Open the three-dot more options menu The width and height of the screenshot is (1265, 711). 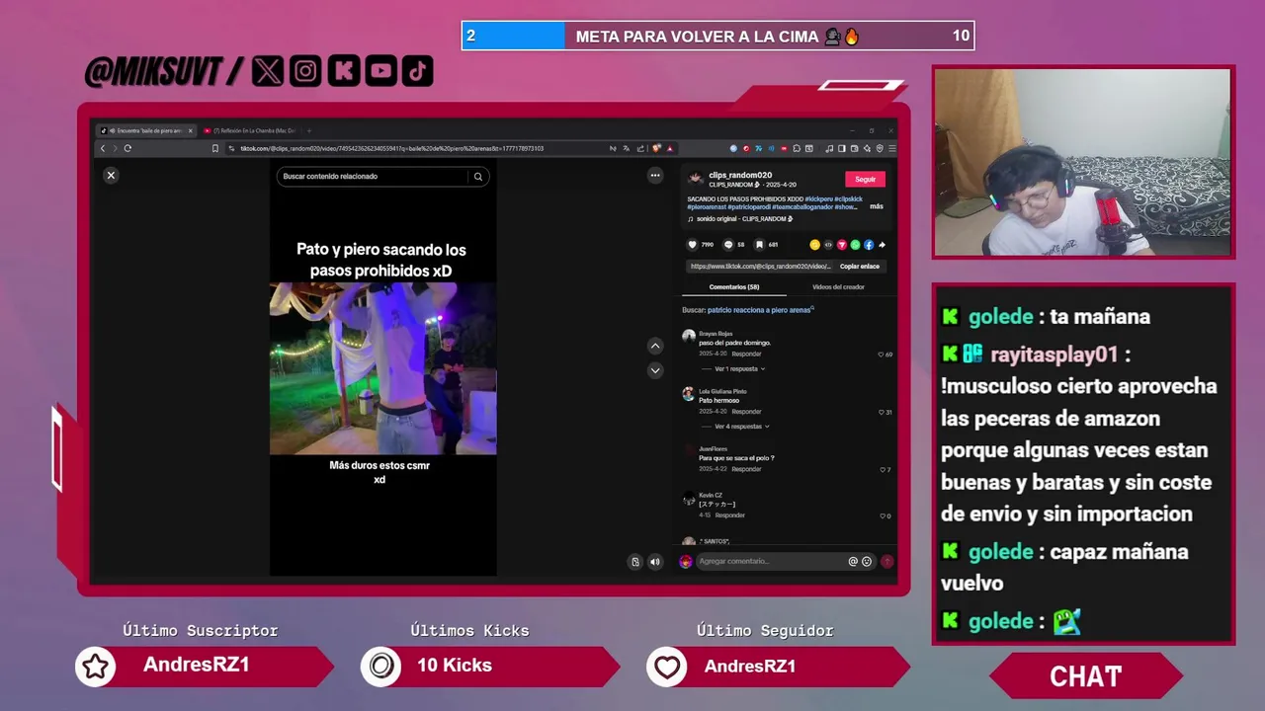point(654,175)
